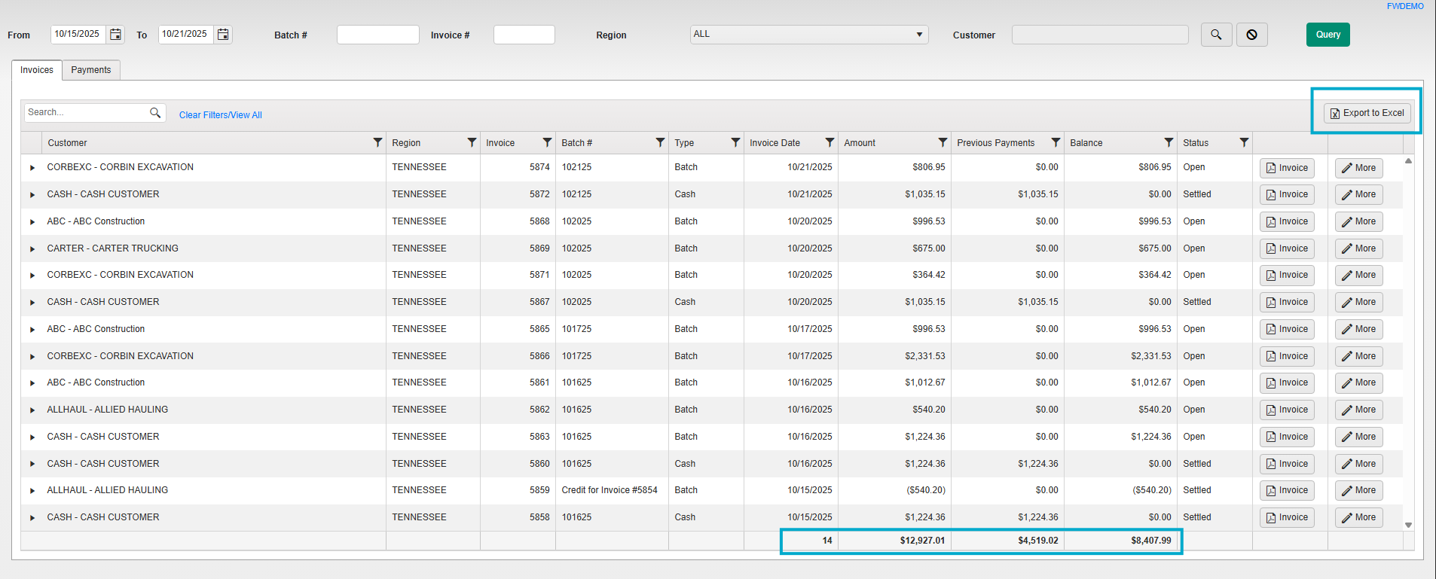Viewport: 1436px width, 579px height.
Task: Expand the row for invoice 5866
Action: 32,357
